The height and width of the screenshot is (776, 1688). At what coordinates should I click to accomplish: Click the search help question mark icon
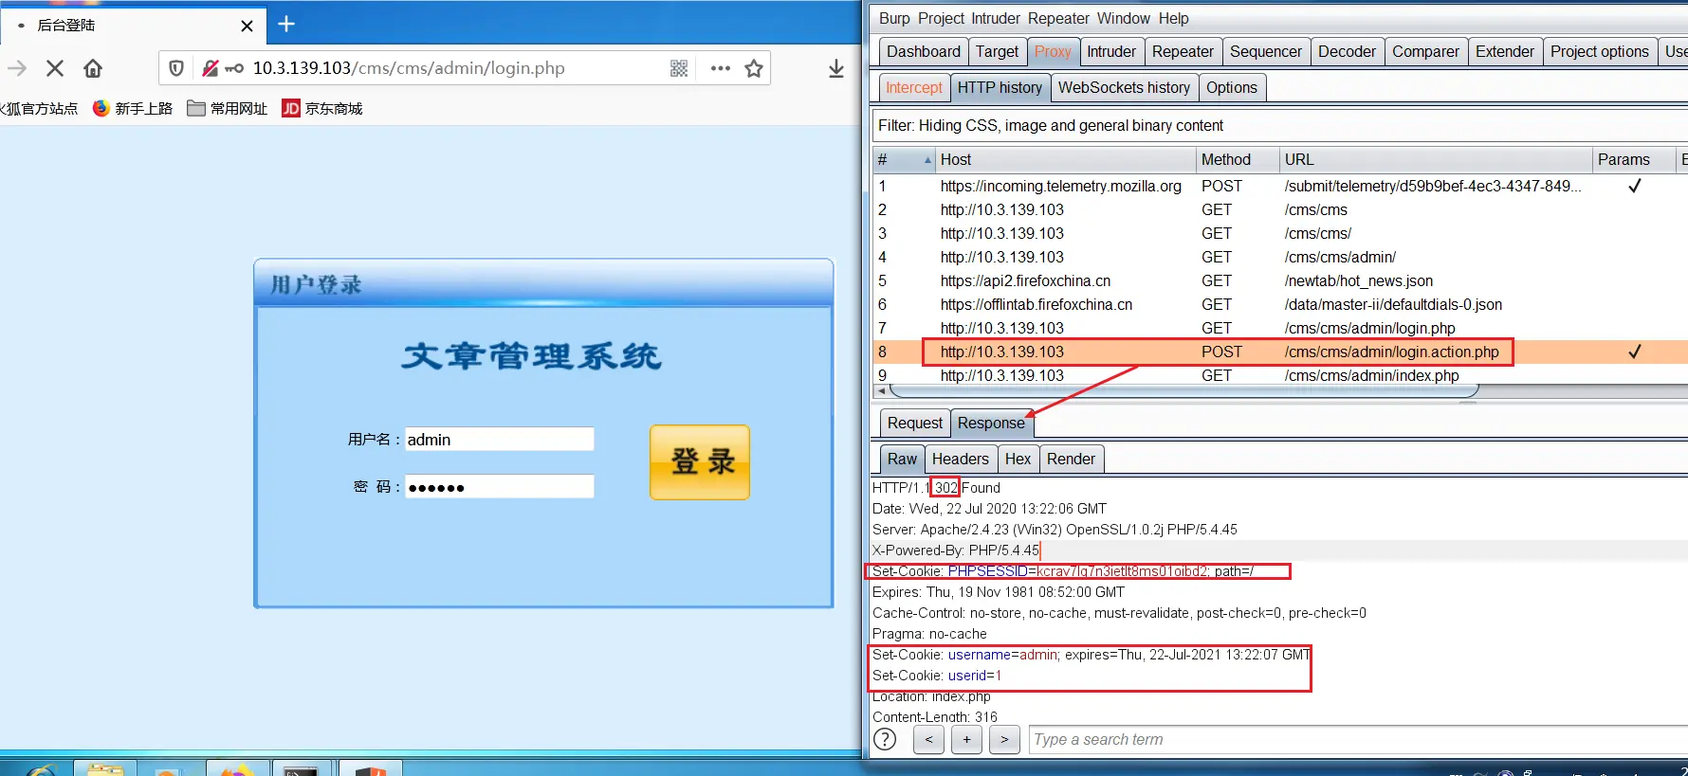[x=885, y=740]
